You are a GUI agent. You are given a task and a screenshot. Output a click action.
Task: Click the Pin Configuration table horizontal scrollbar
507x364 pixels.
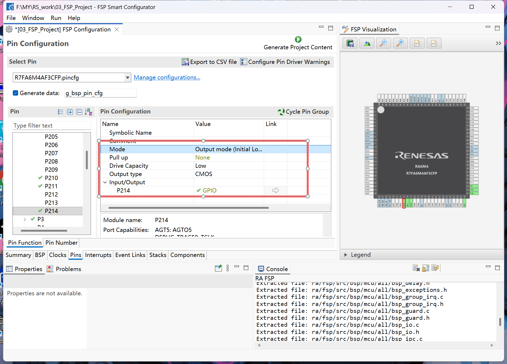(x=189, y=208)
